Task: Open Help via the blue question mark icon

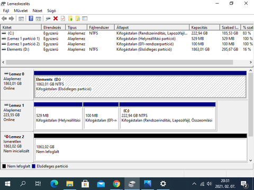Action: click(x=31, y=18)
